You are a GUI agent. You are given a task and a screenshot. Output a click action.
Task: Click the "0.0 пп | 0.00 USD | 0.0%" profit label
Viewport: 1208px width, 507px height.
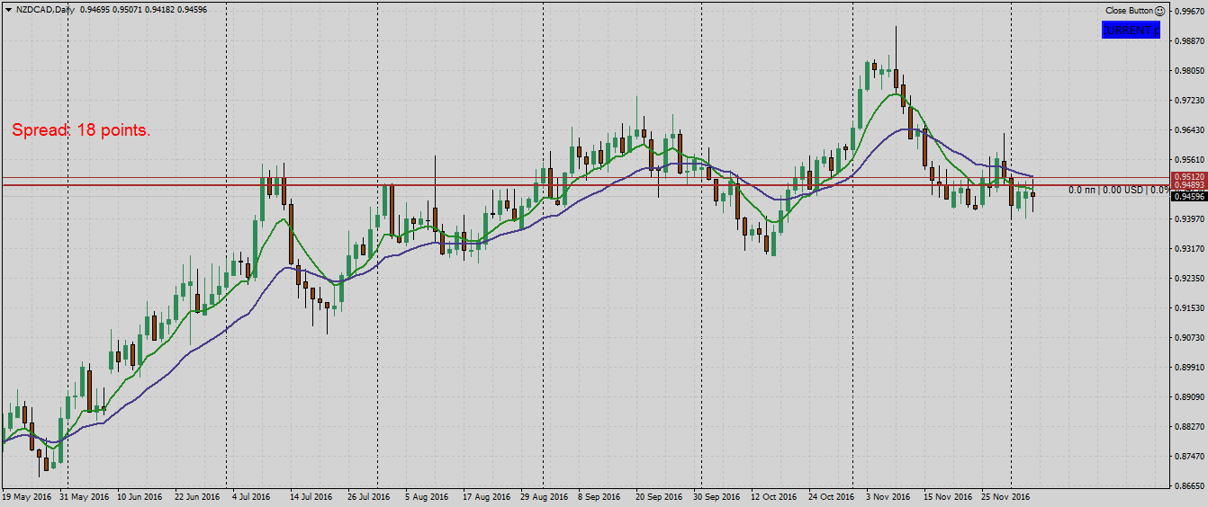click(x=1119, y=190)
